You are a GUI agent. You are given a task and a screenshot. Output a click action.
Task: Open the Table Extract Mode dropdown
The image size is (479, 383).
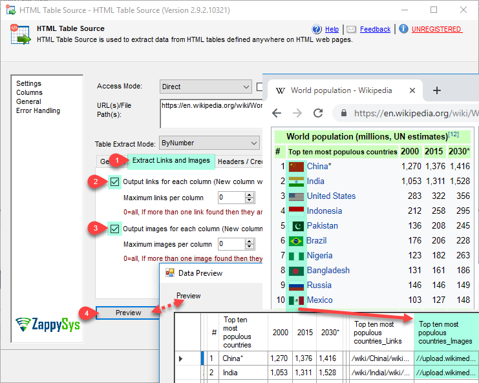209,143
